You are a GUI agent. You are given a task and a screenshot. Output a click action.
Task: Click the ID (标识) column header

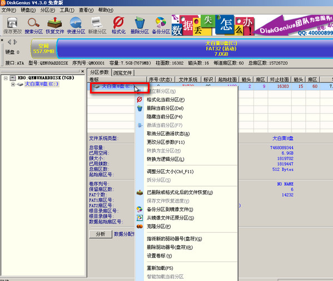click(208, 80)
